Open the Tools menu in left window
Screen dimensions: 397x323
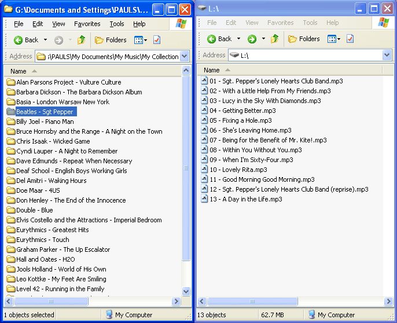pos(117,24)
